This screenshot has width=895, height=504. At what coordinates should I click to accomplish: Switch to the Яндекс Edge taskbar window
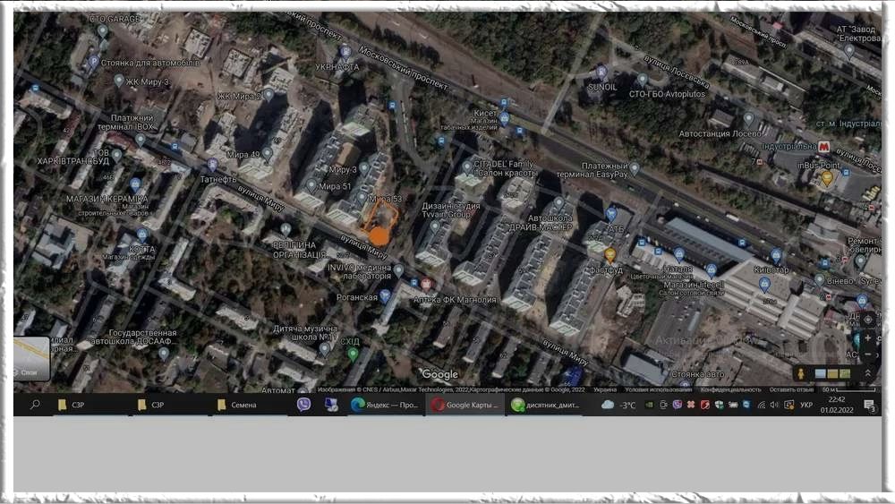coord(385,405)
